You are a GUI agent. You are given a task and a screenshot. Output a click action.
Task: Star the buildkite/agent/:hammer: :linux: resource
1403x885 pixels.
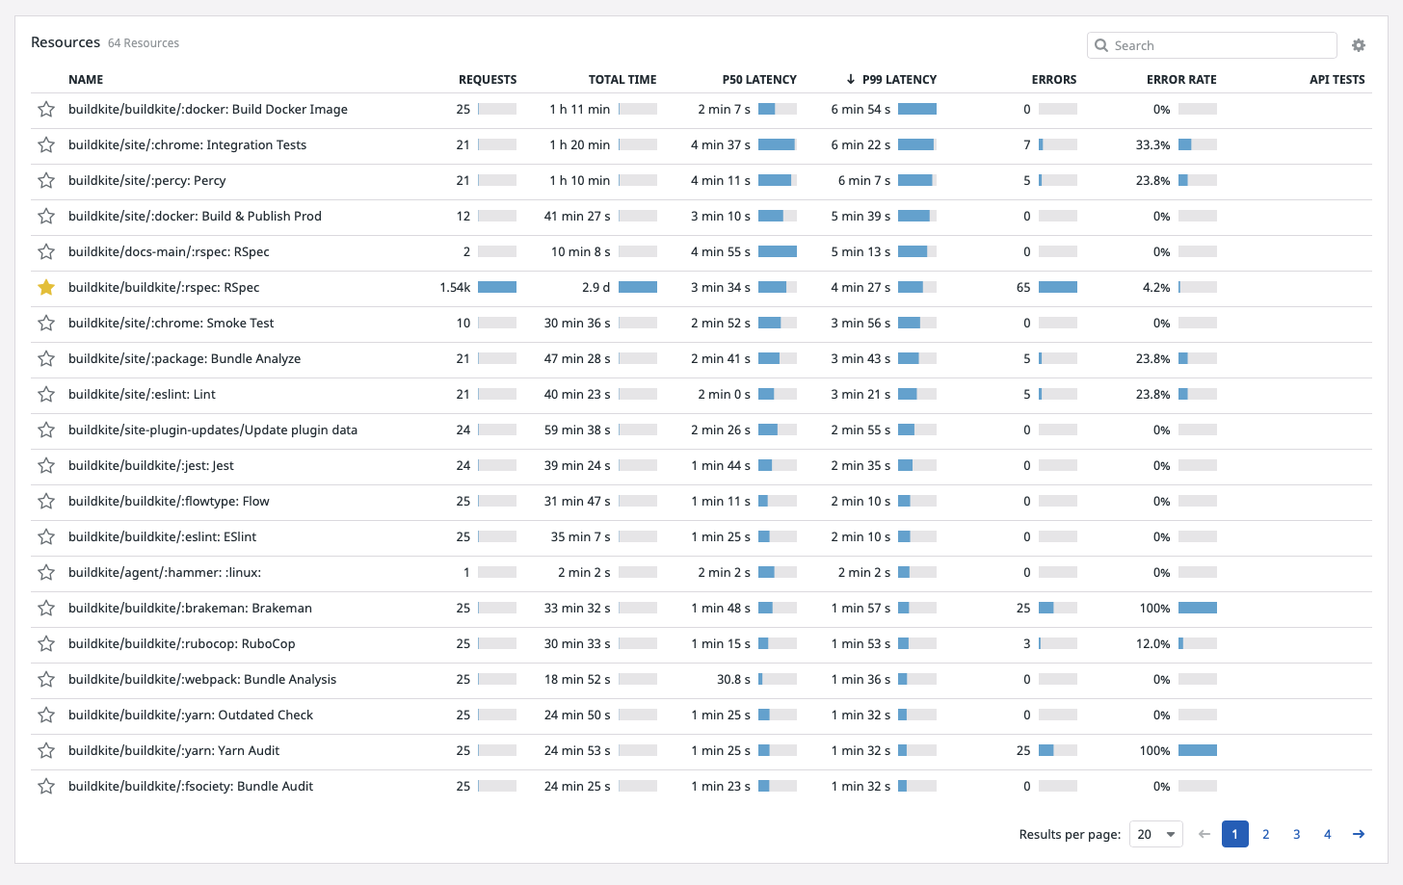tap(46, 572)
